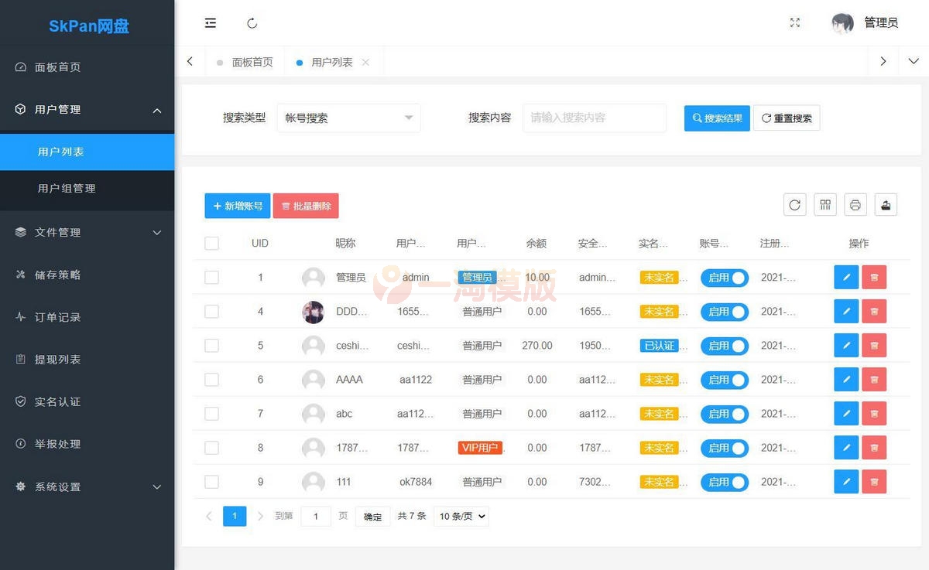
Task: Disable the account toggle for UID 8
Action: coord(725,448)
